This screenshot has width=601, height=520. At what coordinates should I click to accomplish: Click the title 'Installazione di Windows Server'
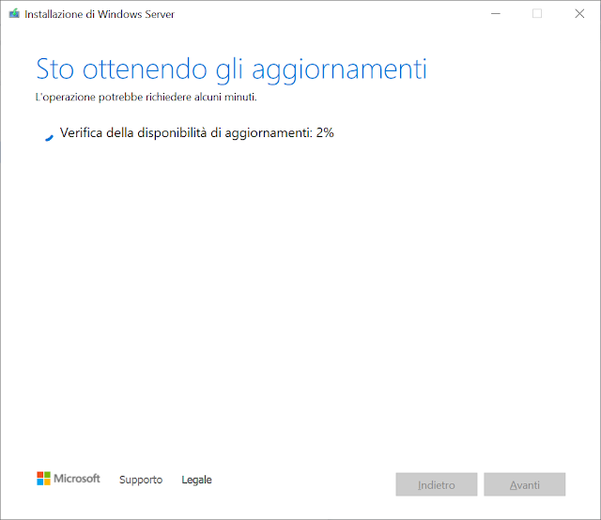tap(100, 14)
